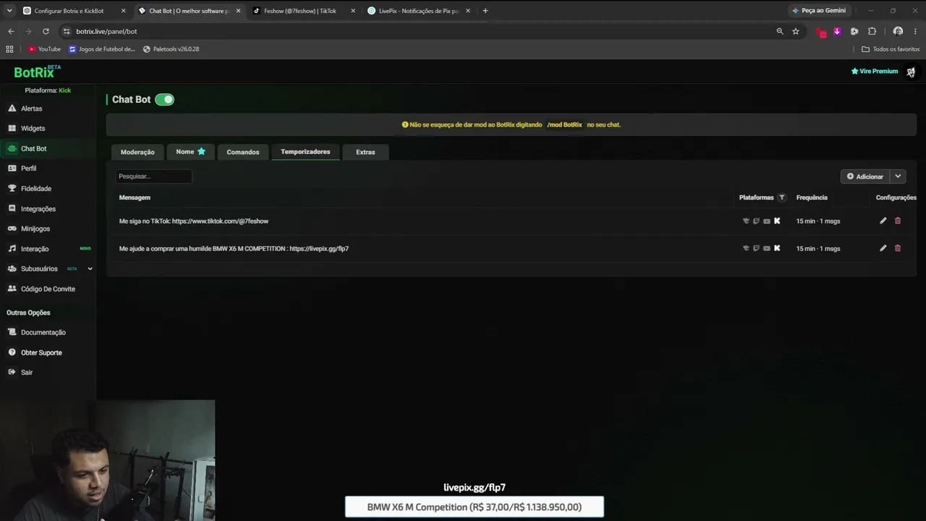
Task: Click the Vire Premium link
Action: click(x=875, y=72)
